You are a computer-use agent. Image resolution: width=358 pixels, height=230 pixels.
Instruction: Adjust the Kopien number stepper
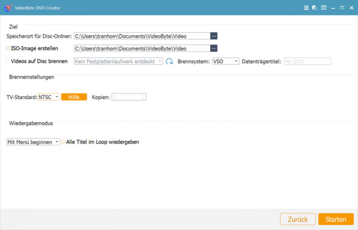pos(144,97)
